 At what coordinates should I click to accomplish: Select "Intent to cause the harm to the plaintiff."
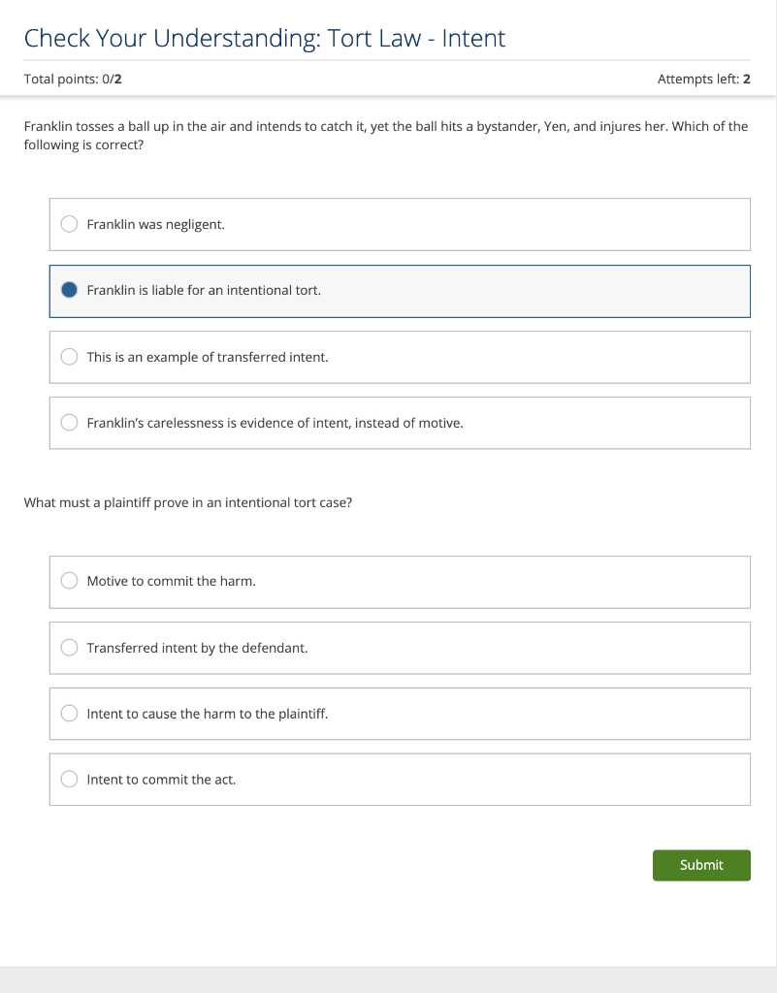coord(69,713)
